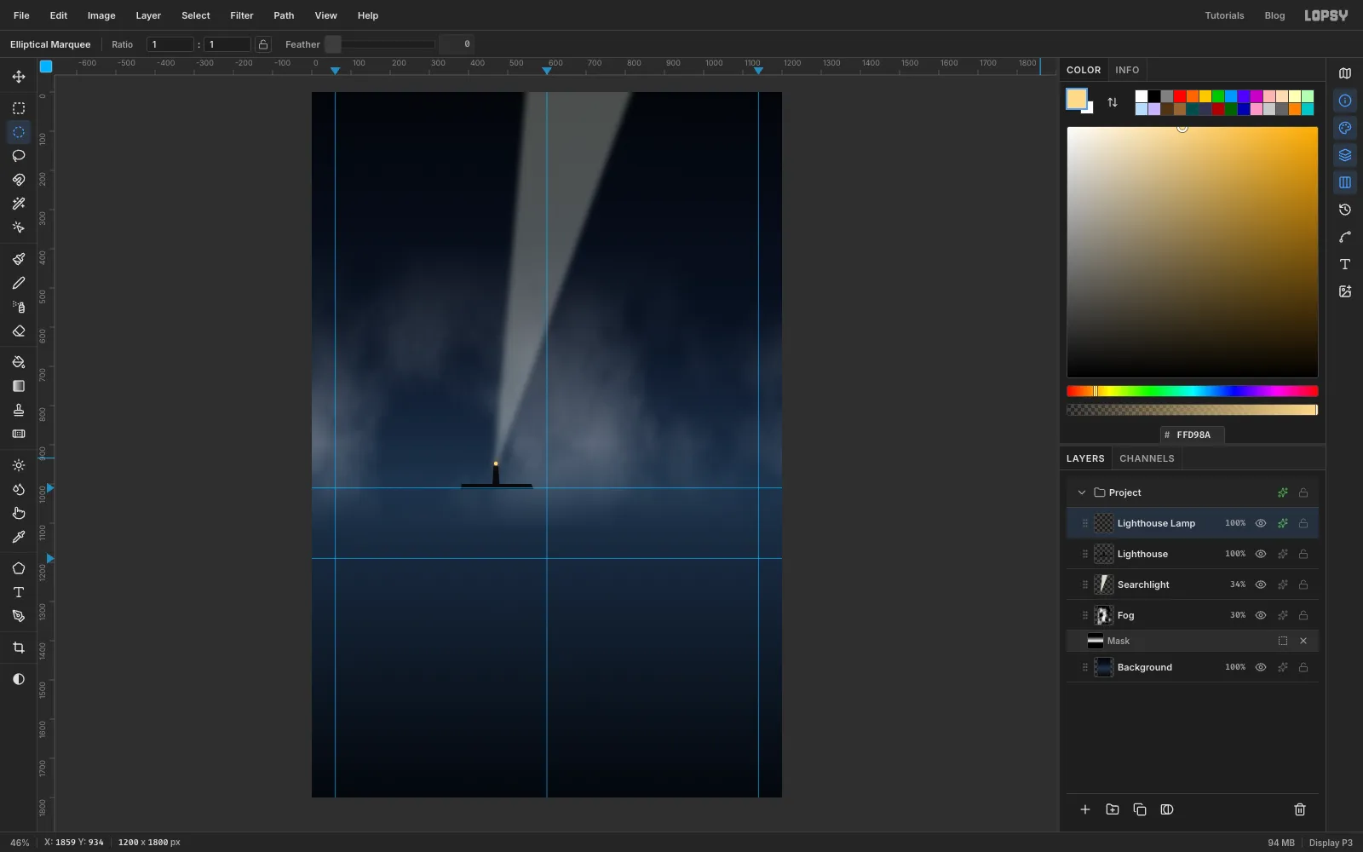The height and width of the screenshot is (852, 1363).
Task: Toggle the ratio lock icon
Action: pyautogui.click(x=263, y=44)
